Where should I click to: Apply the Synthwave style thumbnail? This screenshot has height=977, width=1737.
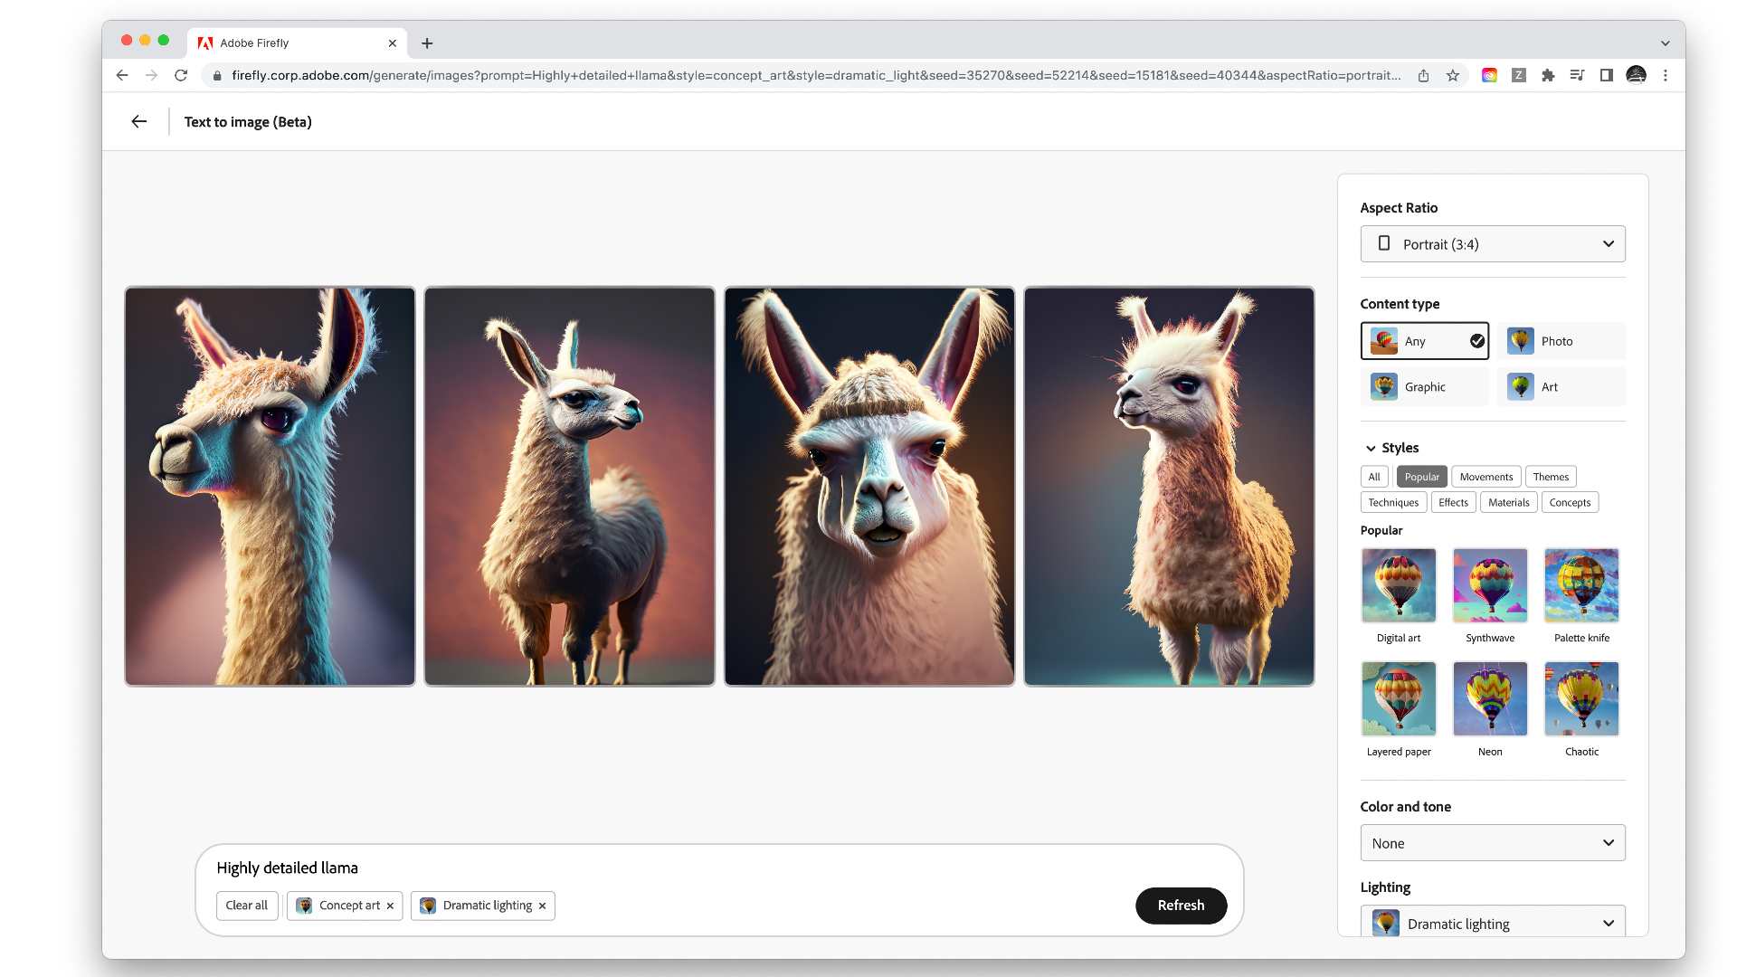(1490, 585)
